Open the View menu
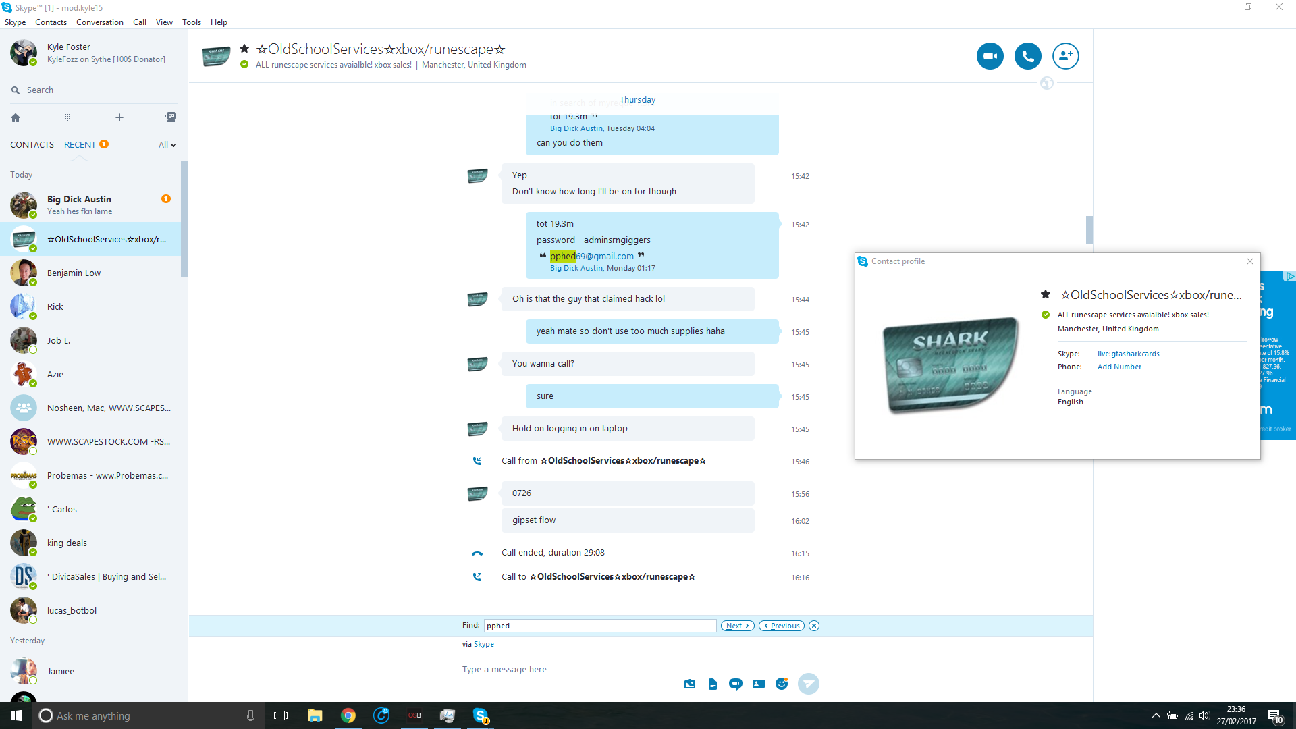The height and width of the screenshot is (729, 1296). [164, 22]
